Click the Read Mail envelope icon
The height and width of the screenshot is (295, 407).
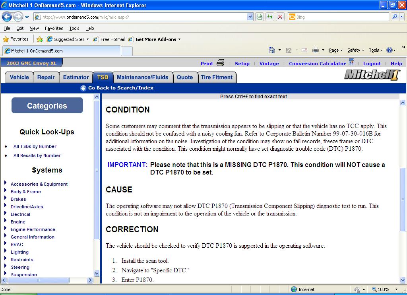[304, 50]
